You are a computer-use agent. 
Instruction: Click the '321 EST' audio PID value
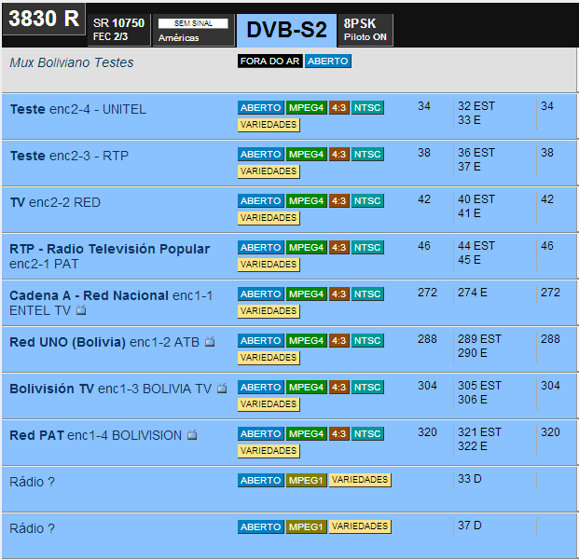[x=479, y=432]
